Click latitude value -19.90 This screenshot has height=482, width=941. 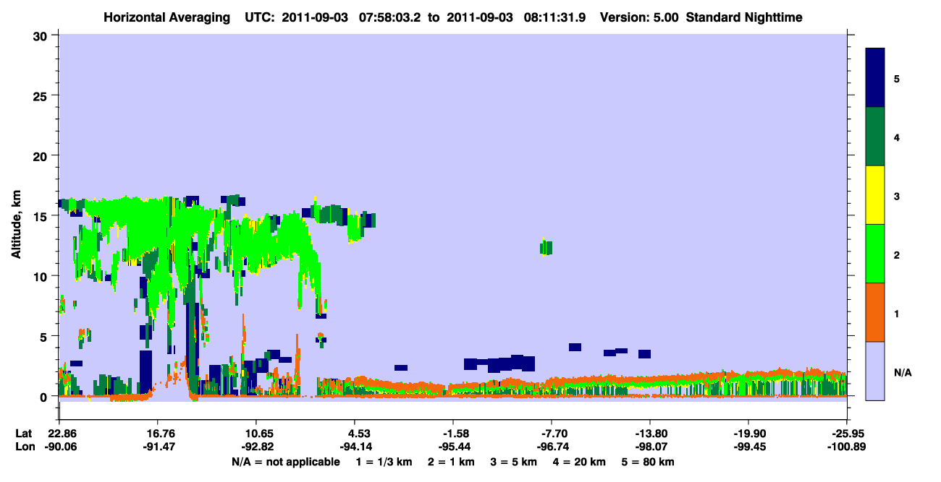pyautogui.click(x=748, y=434)
